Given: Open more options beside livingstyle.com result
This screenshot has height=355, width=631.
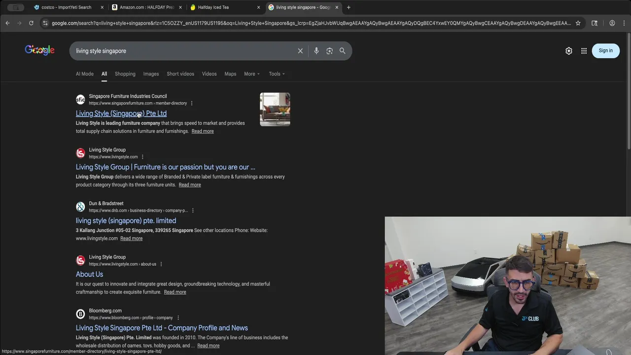Looking at the screenshot, I should [142, 157].
